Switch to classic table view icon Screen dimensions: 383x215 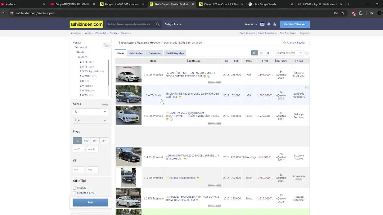pos(255,53)
